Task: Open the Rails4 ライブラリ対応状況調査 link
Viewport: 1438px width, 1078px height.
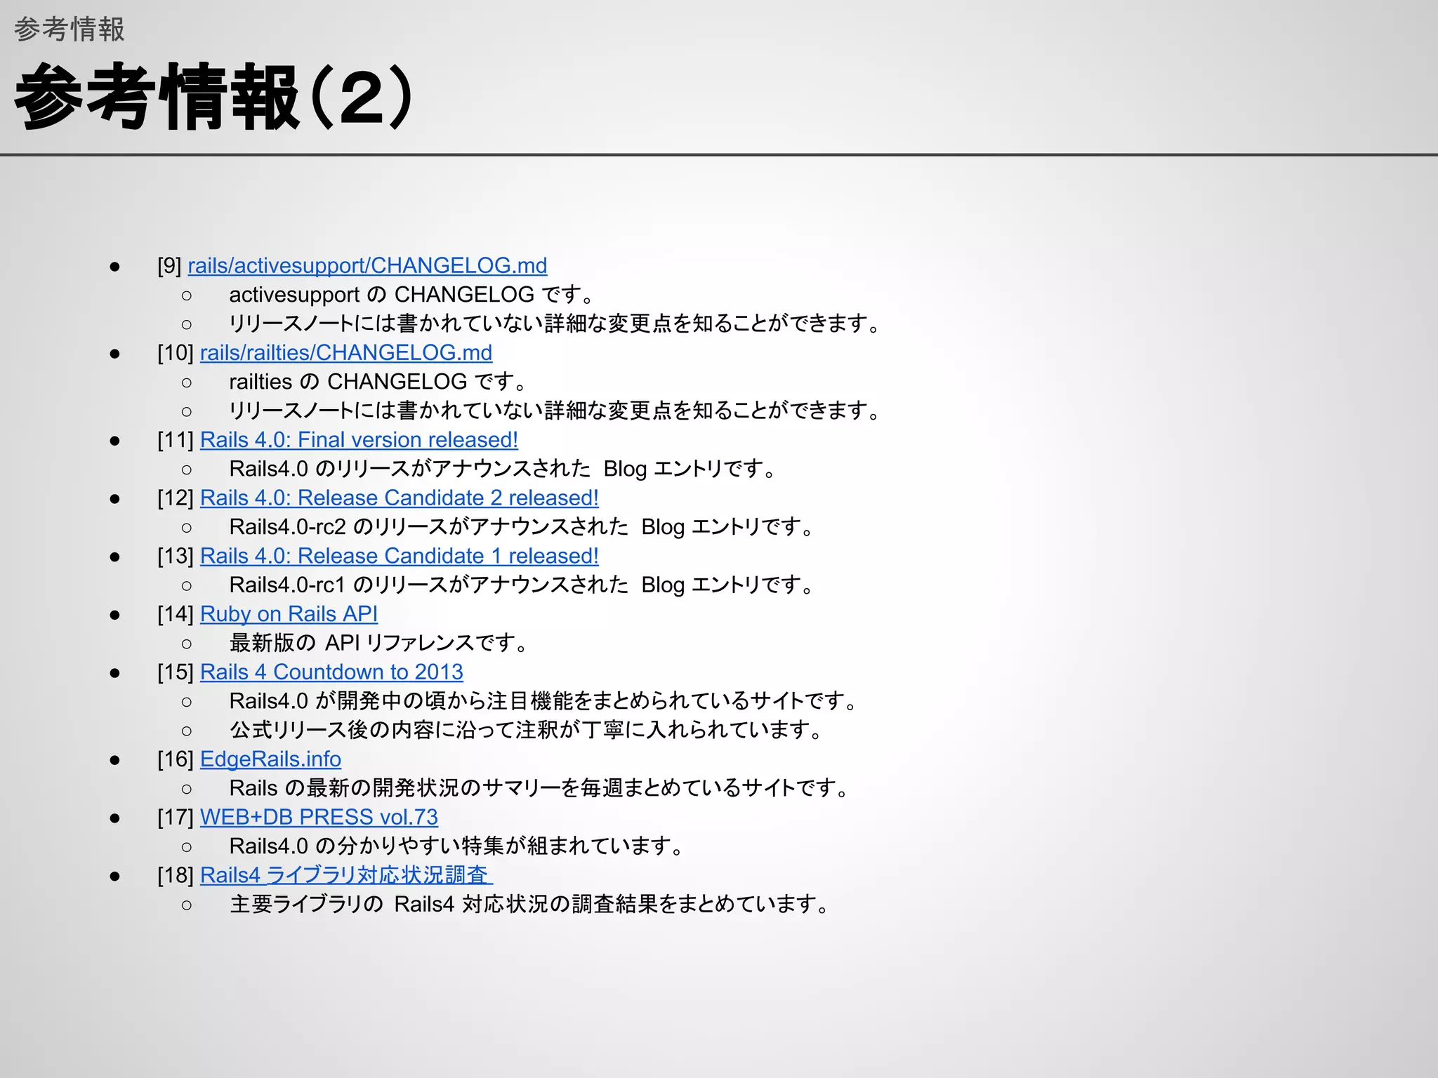Action: click(346, 876)
